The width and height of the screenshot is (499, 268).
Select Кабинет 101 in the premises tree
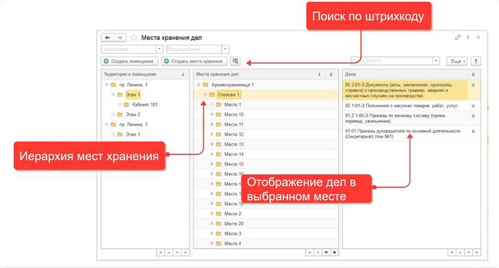[145, 105]
